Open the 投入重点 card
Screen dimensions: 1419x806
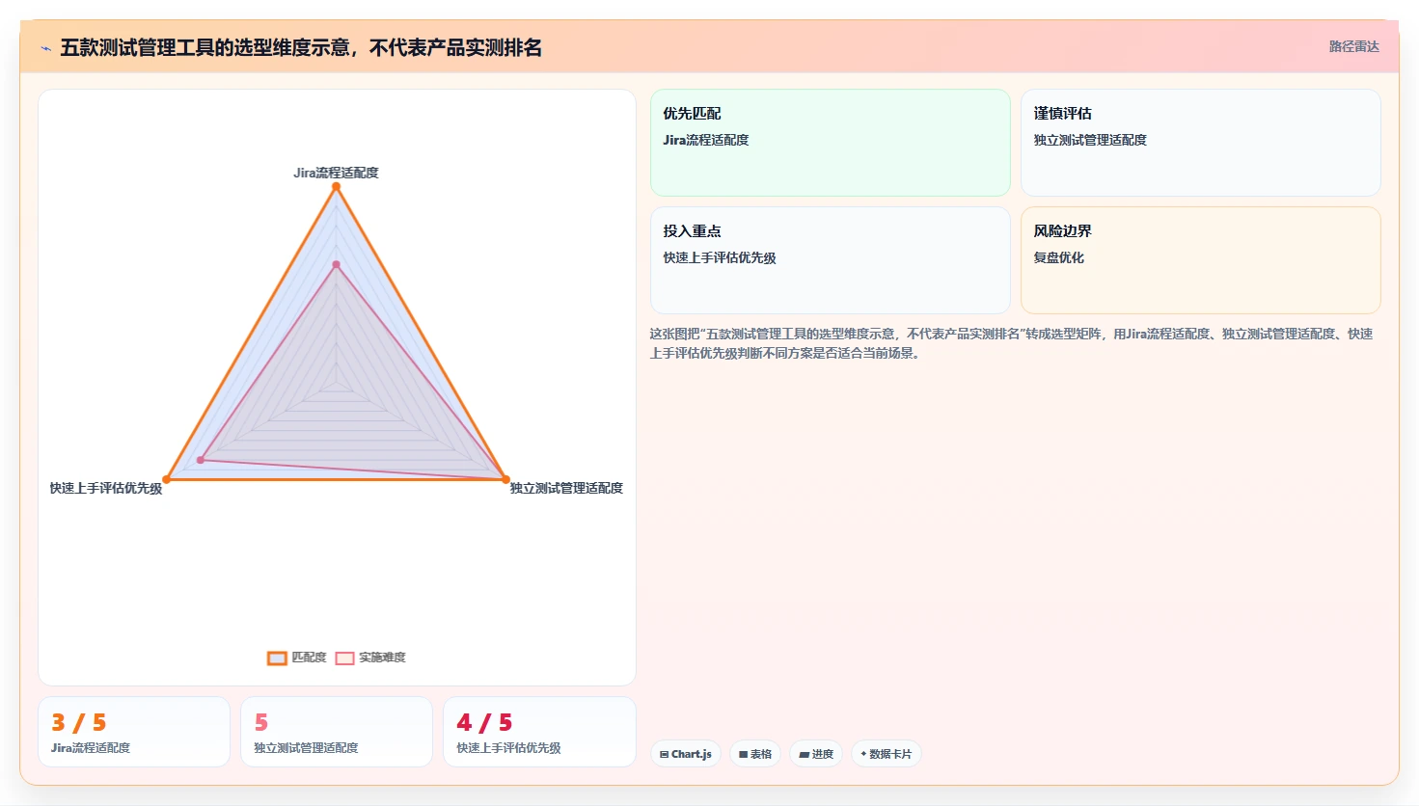830,260
